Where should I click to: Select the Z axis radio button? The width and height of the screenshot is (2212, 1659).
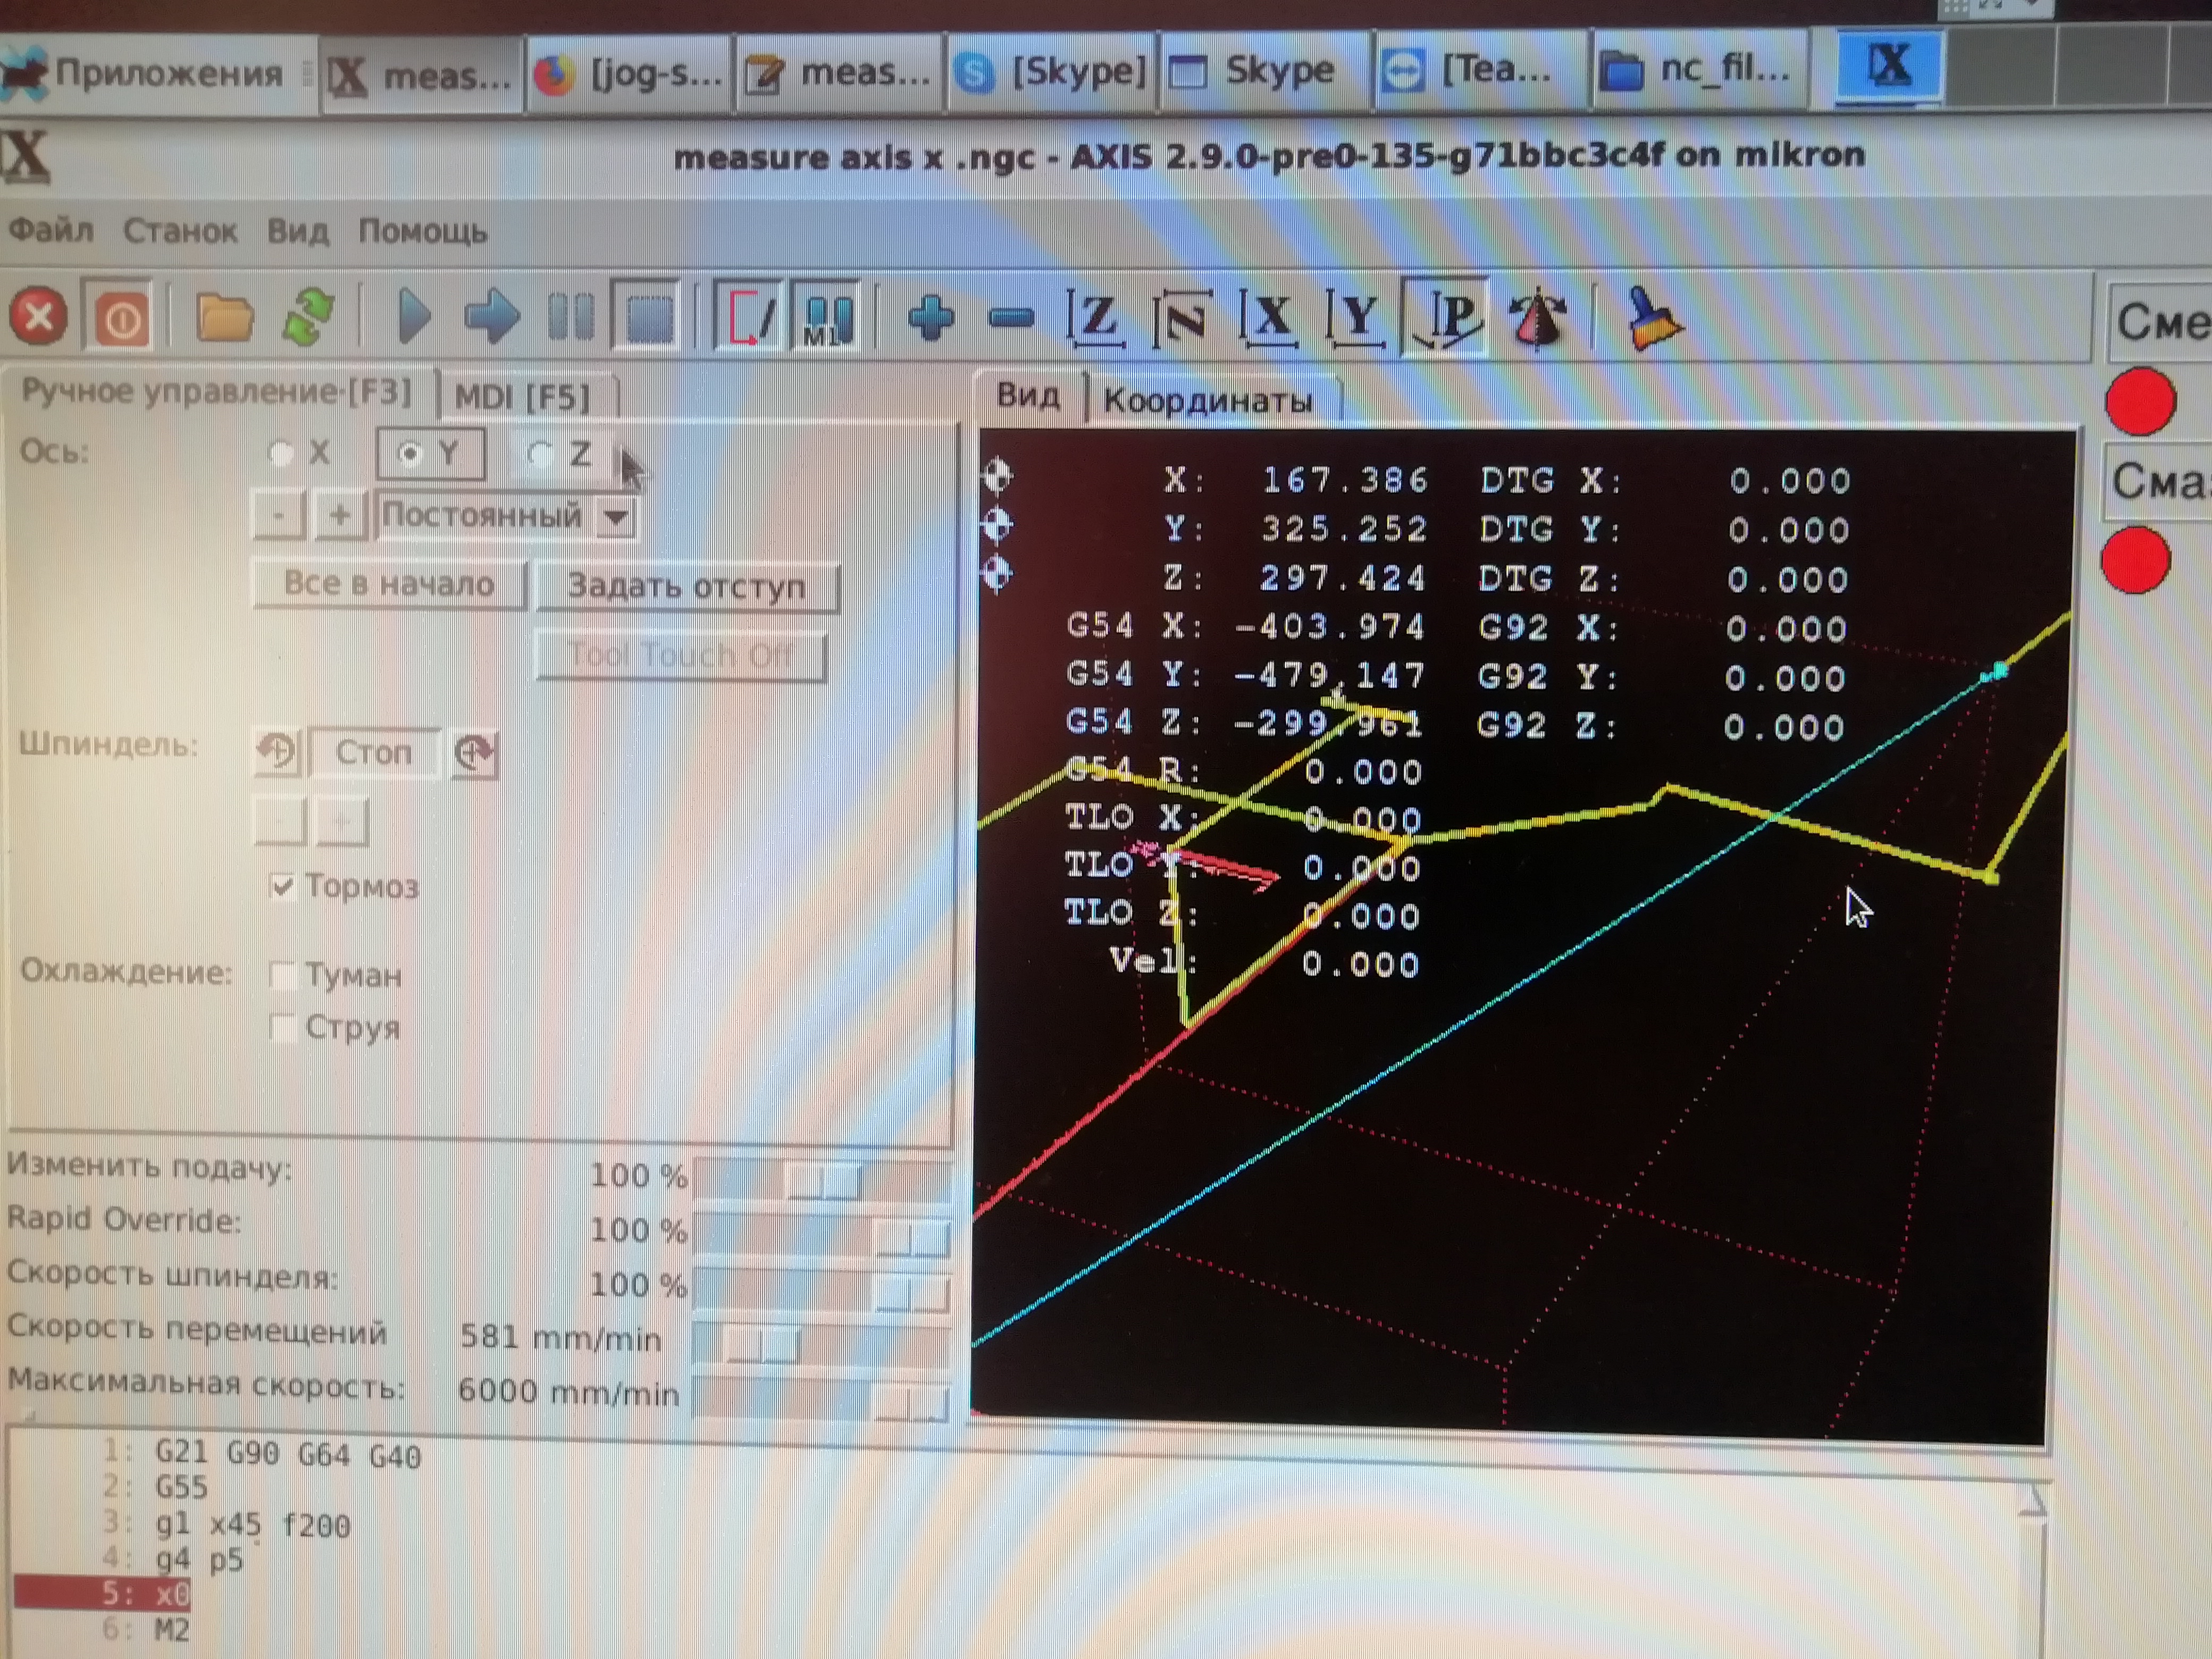(540, 455)
